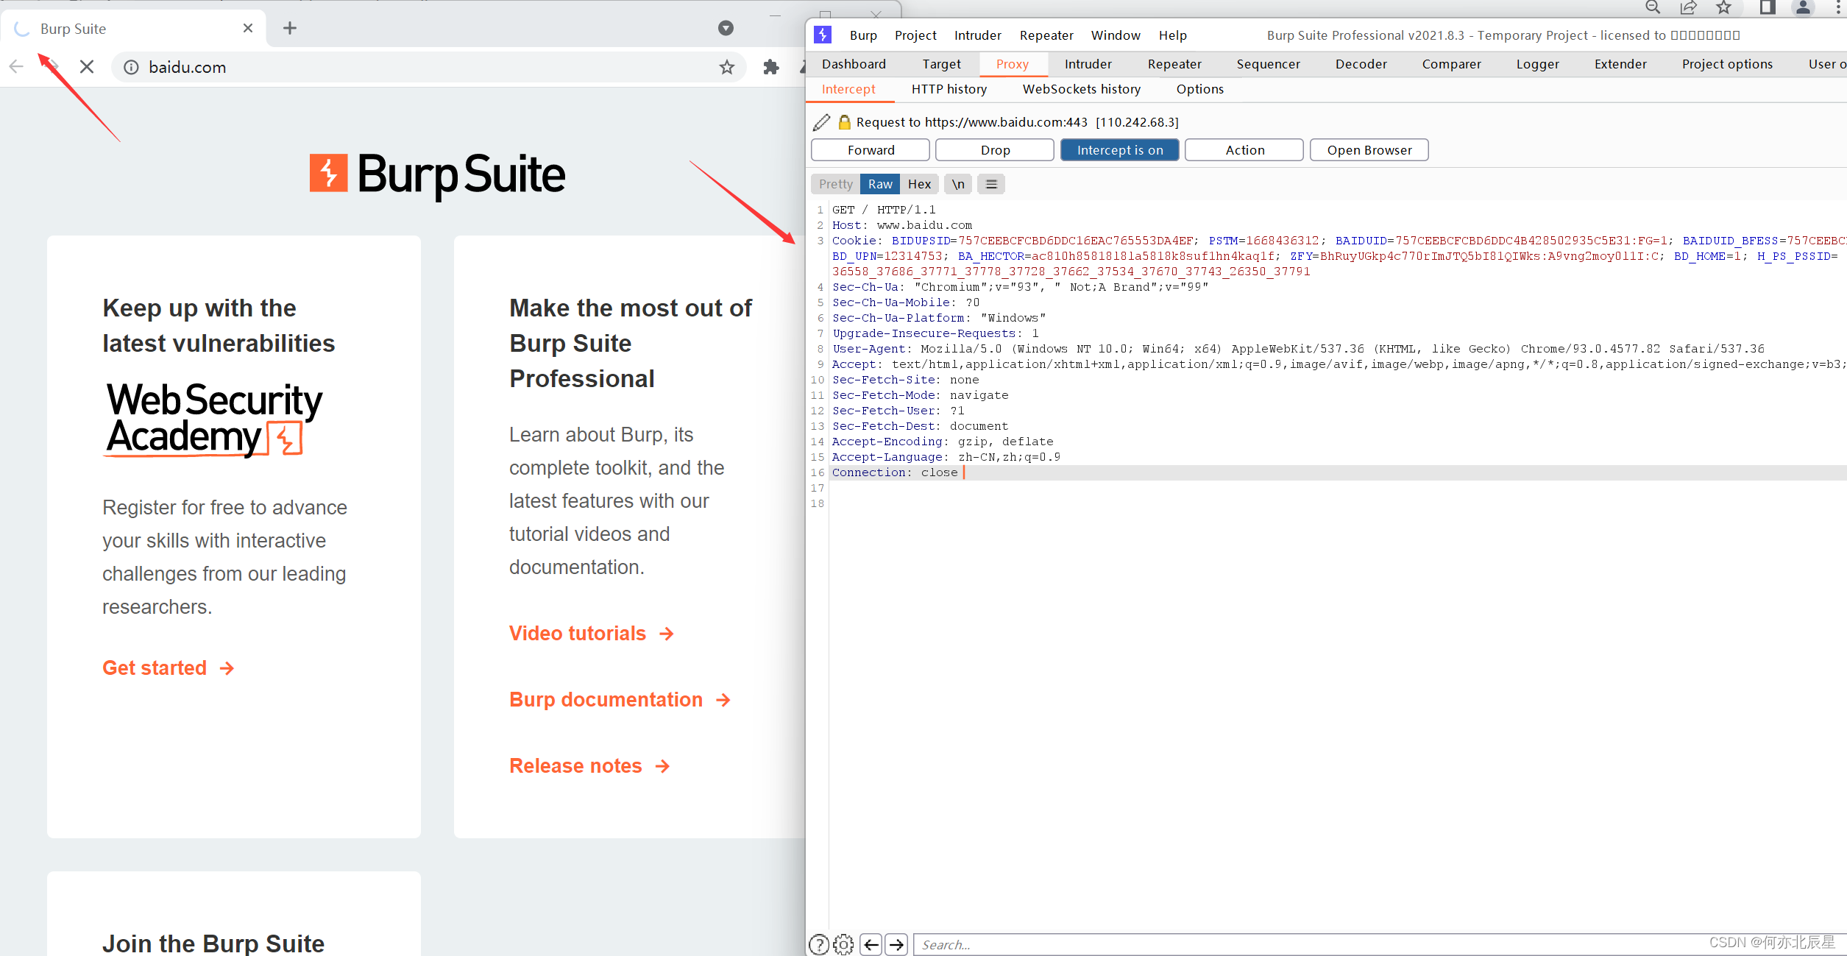Click the pencil edit-target icon

pyautogui.click(x=822, y=122)
